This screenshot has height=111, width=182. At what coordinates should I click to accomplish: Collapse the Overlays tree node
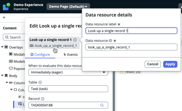2,47
